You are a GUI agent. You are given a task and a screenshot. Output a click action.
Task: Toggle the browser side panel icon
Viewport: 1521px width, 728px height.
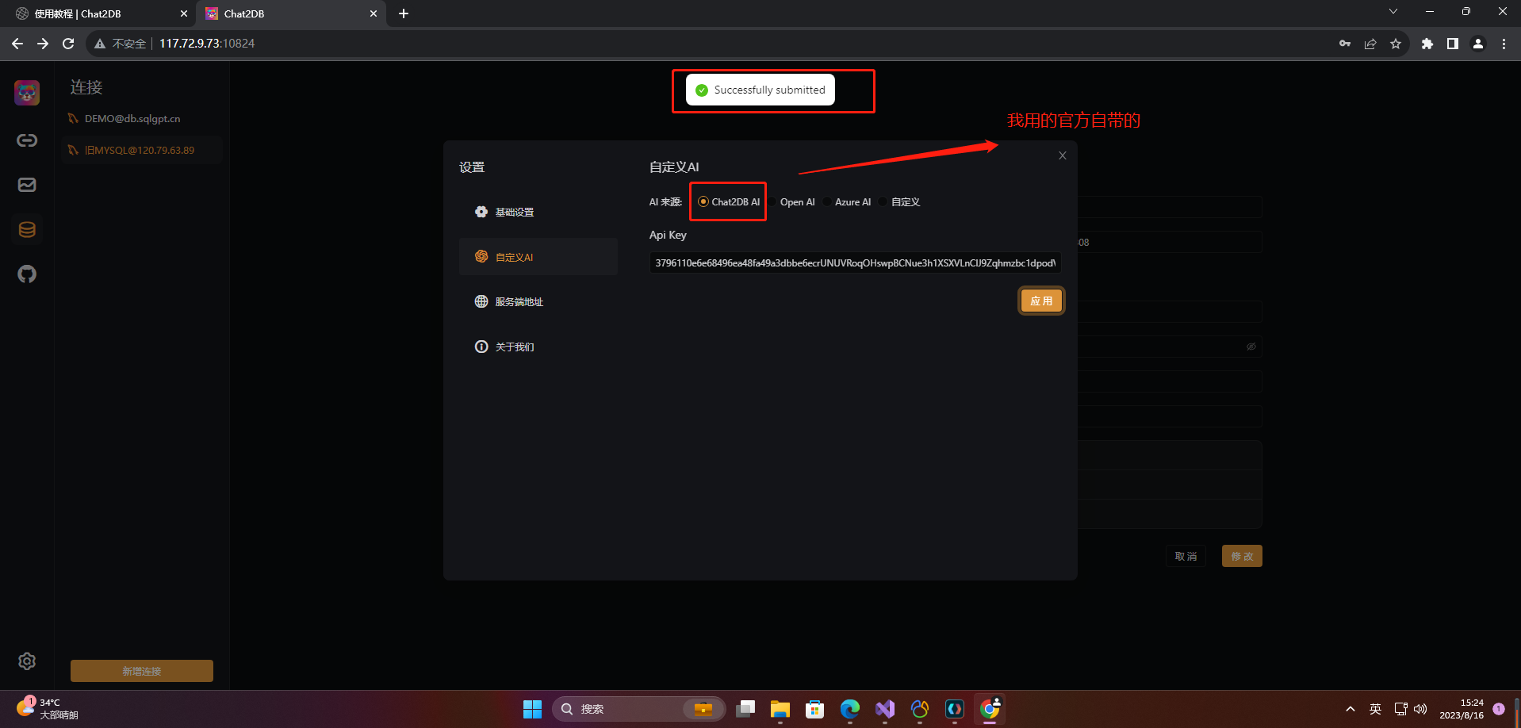pos(1453,44)
